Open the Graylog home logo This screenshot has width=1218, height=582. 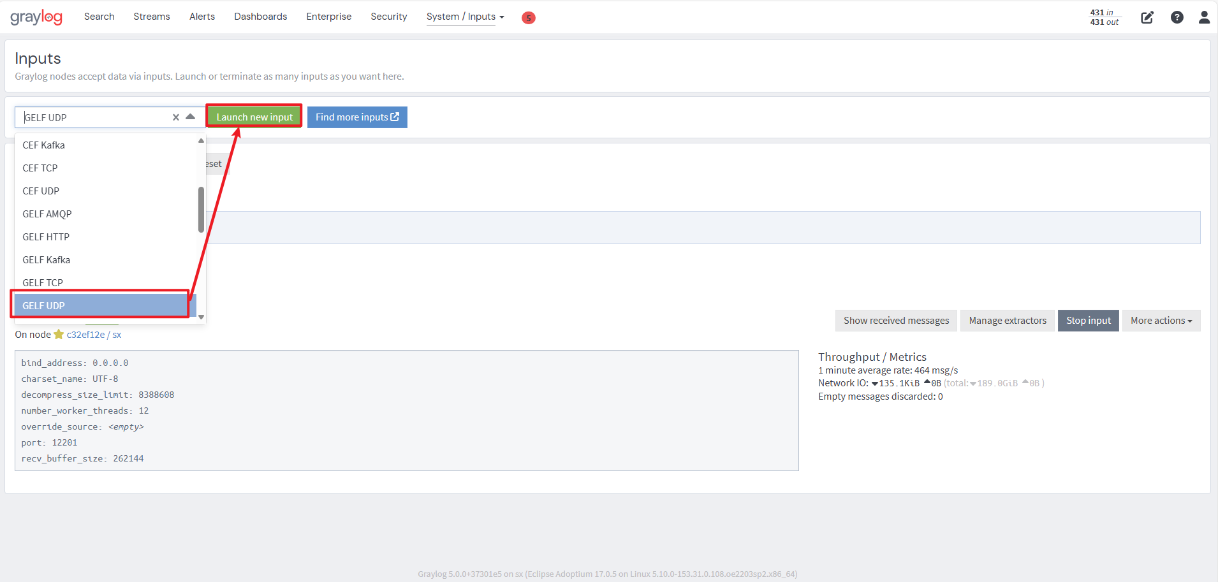tap(36, 17)
